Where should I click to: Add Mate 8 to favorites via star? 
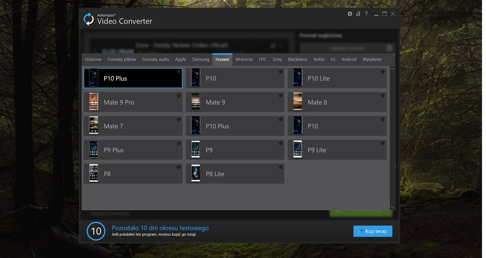383,96
